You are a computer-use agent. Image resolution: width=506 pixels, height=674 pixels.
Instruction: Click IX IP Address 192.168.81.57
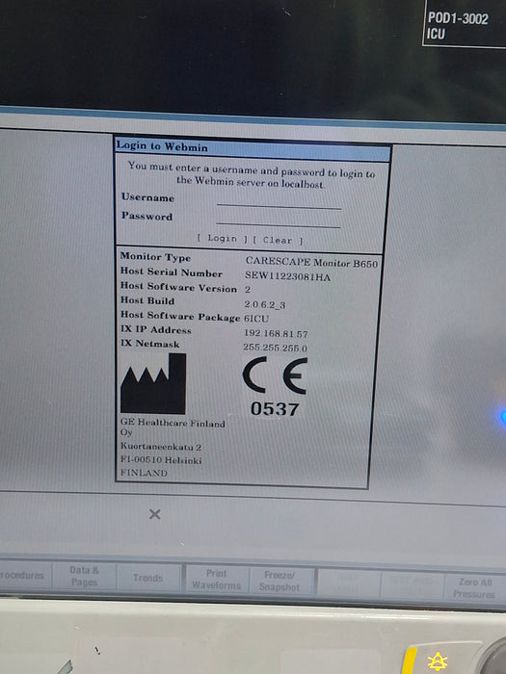(276, 333)
